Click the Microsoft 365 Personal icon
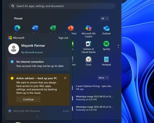154x123 pixels. (10, 111)
